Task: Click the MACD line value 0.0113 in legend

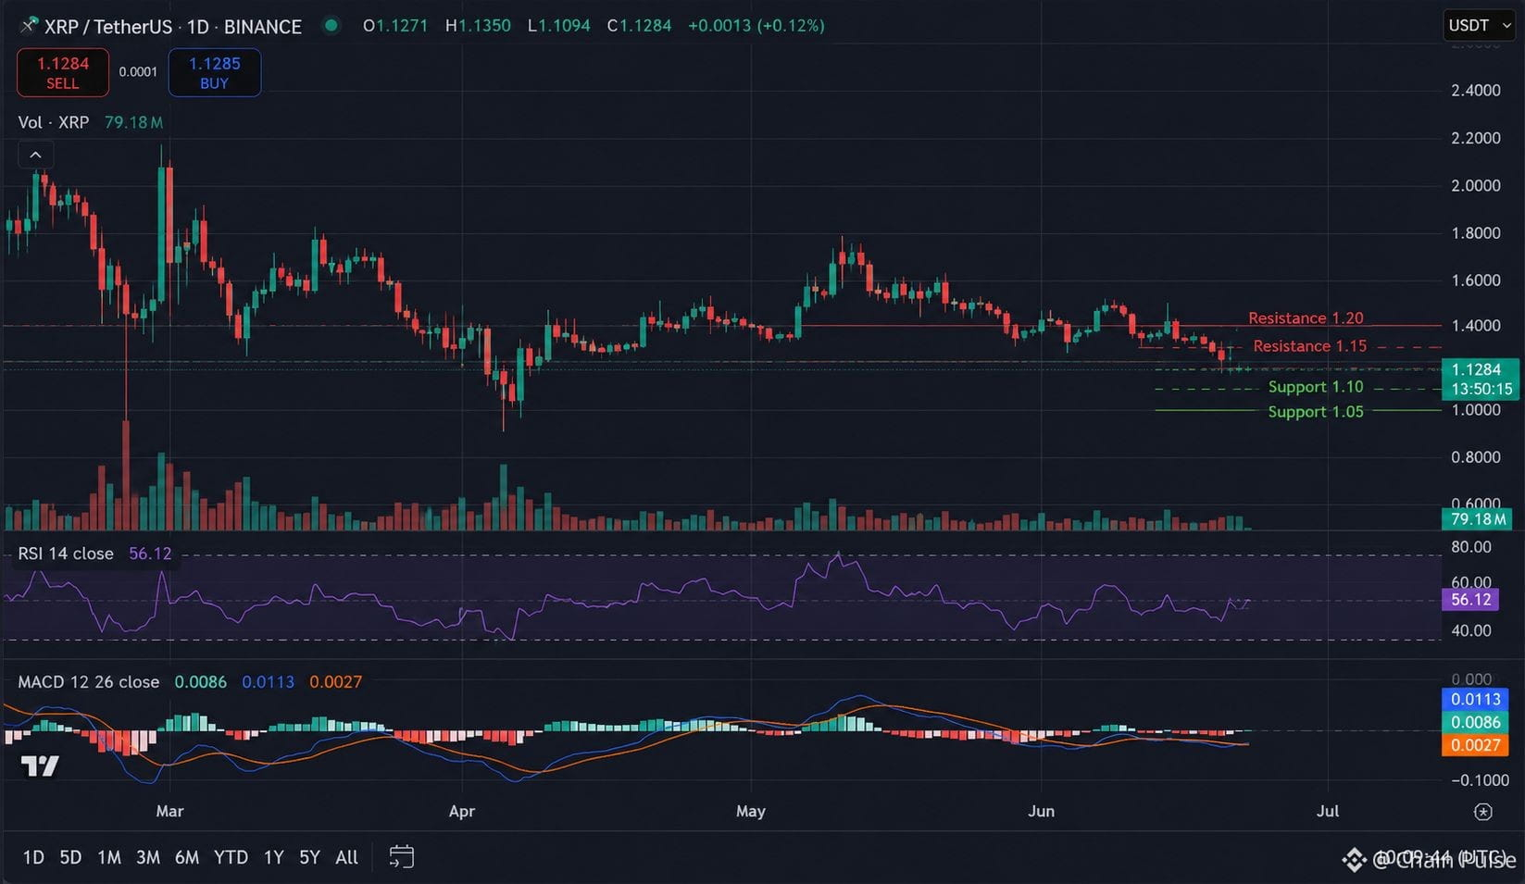Action: pos(268,681)
